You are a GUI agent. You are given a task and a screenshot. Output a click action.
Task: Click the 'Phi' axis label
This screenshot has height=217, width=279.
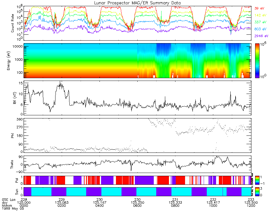click(x=12, y=135)
